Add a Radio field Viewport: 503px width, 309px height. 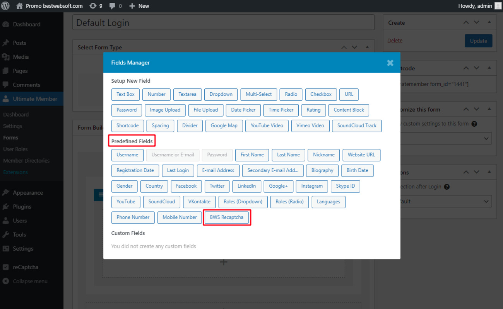291,94
